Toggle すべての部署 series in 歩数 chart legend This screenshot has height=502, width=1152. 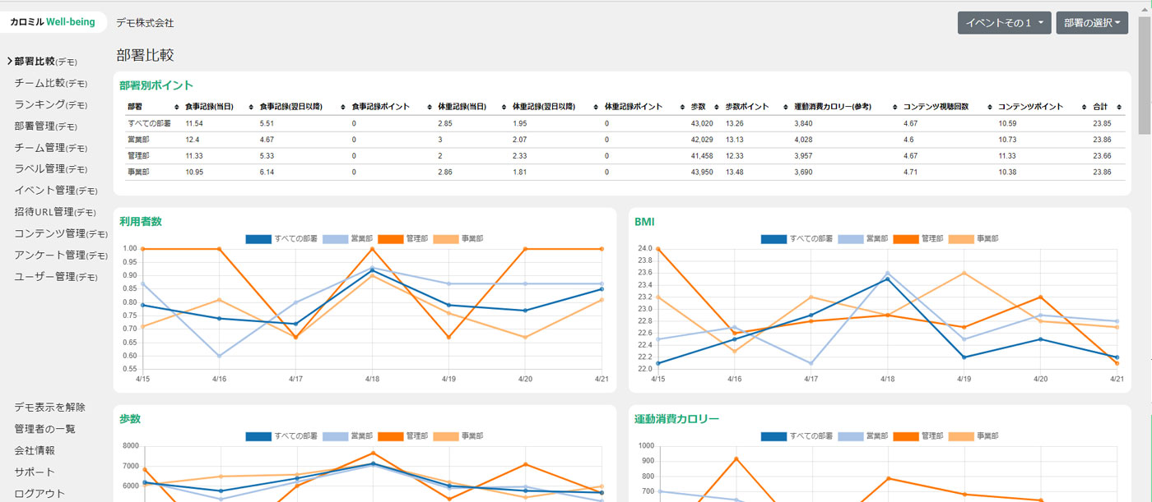tap(281, 435)
